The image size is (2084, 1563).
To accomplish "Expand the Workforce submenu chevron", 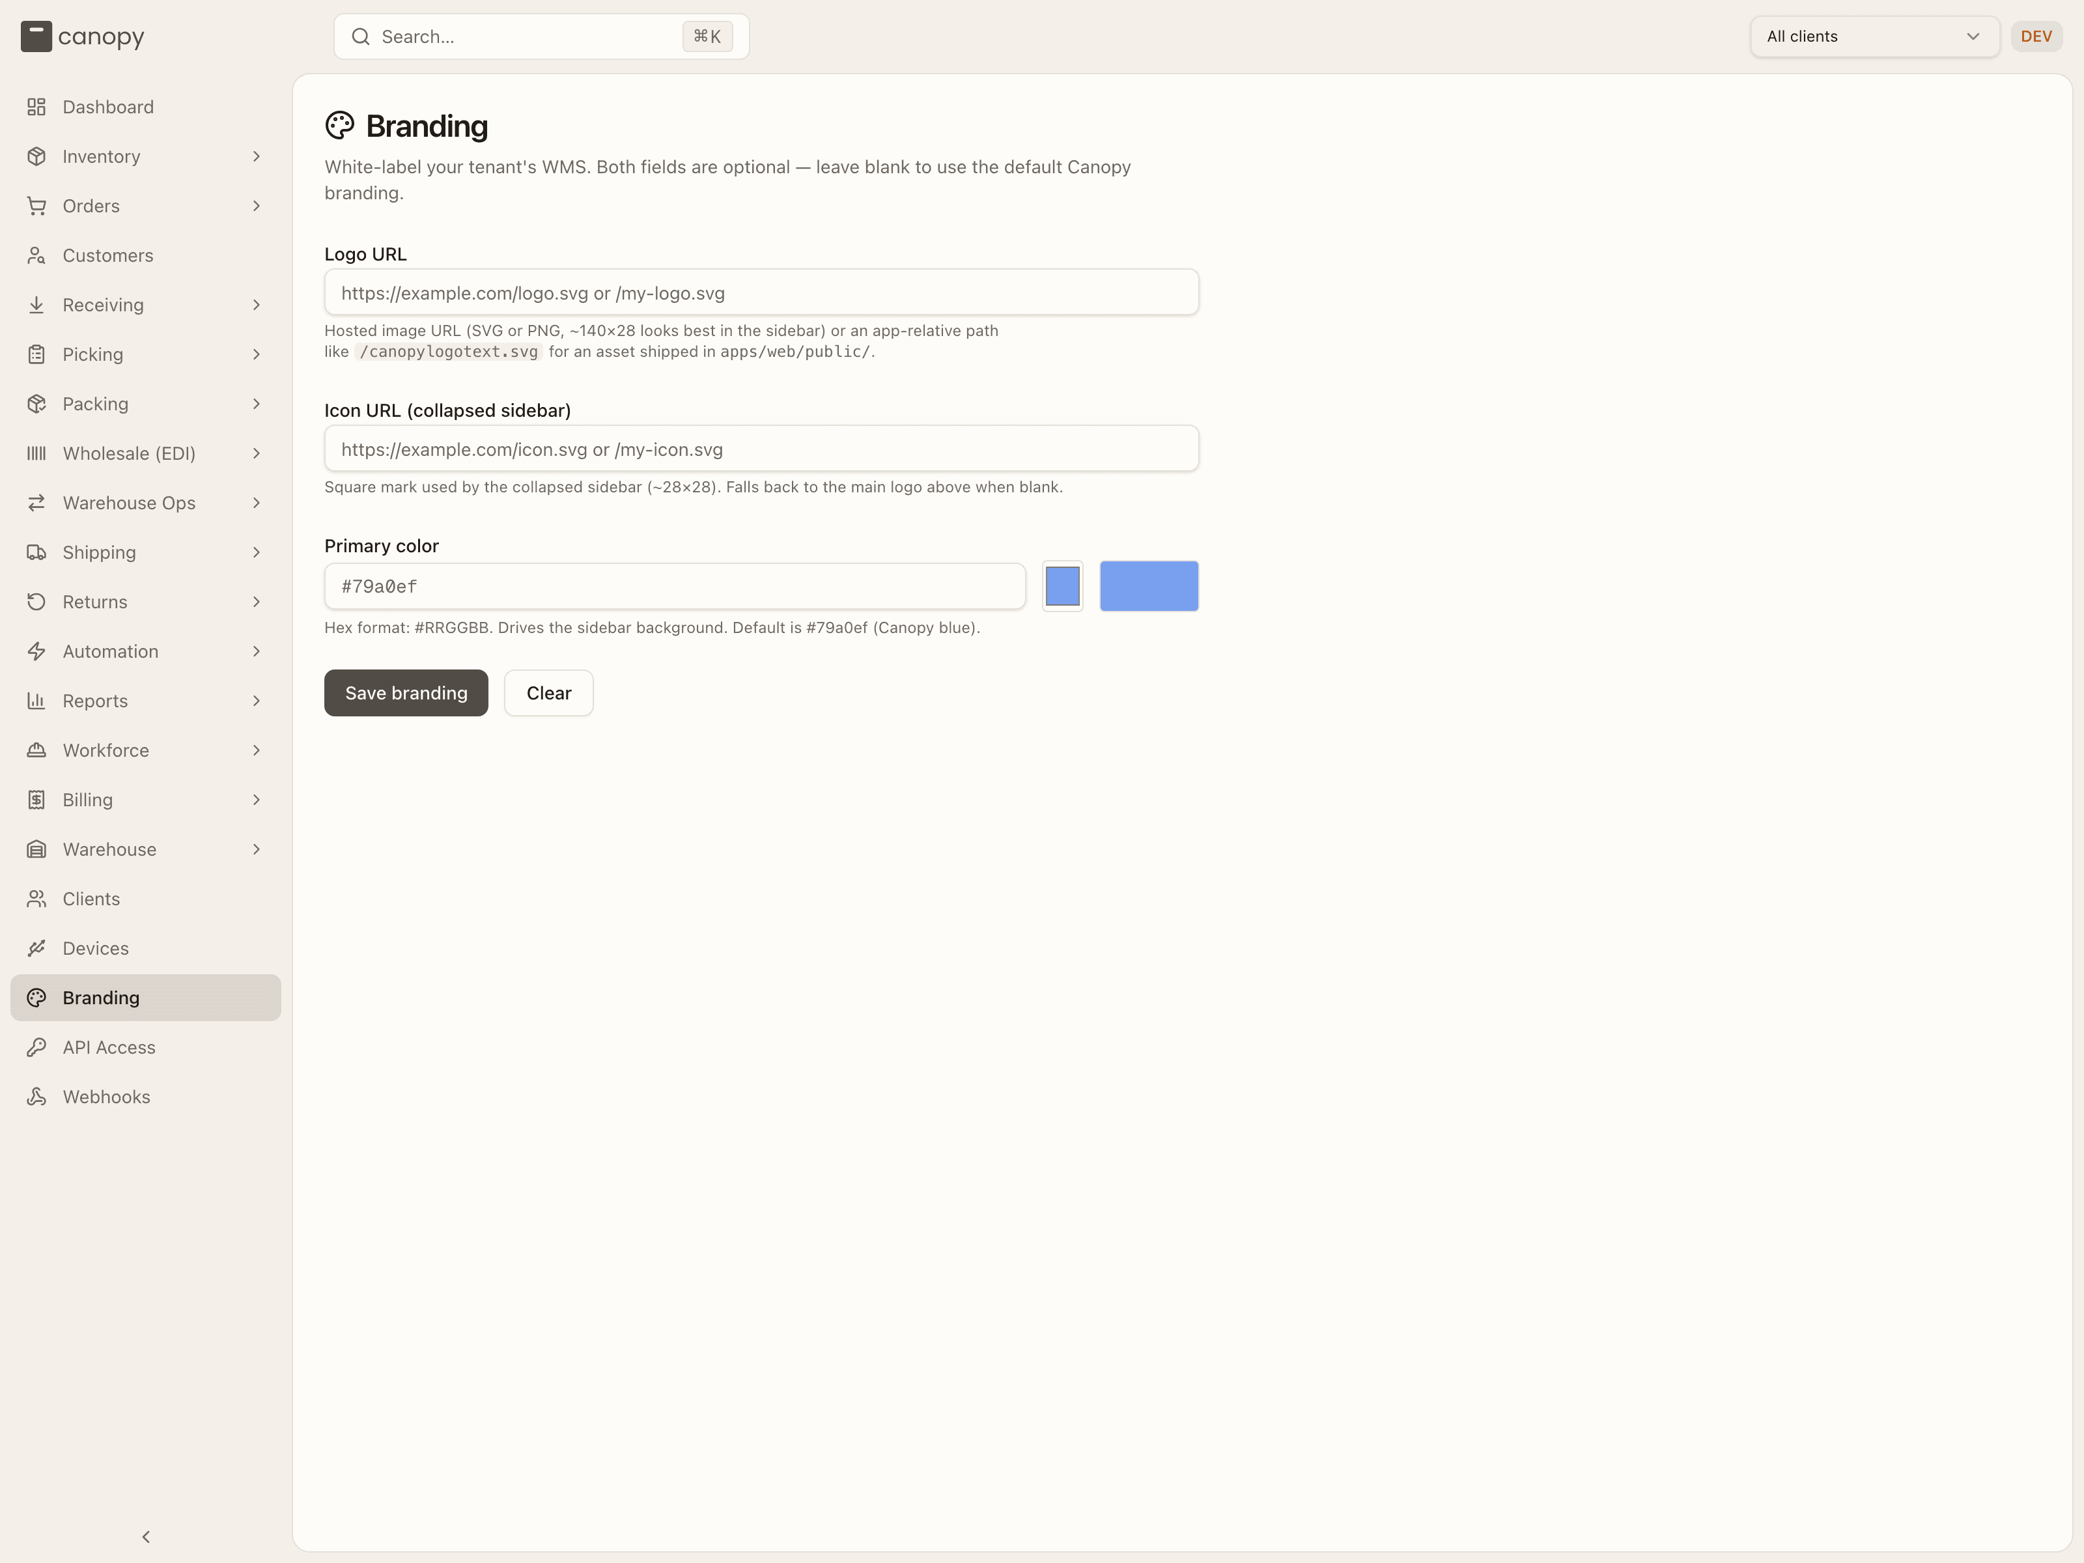I will point(256,750).
